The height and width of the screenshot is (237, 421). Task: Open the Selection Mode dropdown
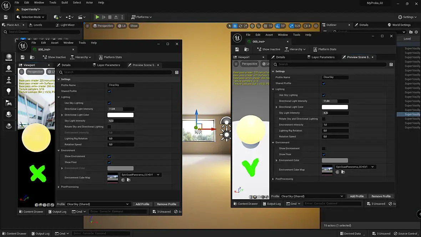(30, 17)
